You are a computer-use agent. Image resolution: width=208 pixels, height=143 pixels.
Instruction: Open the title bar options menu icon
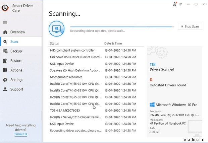(x=181, y=4)
